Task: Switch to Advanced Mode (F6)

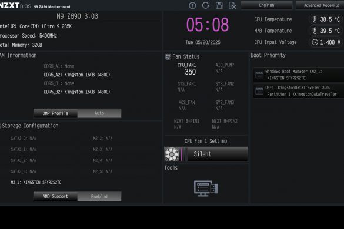Action: [320, 5]
